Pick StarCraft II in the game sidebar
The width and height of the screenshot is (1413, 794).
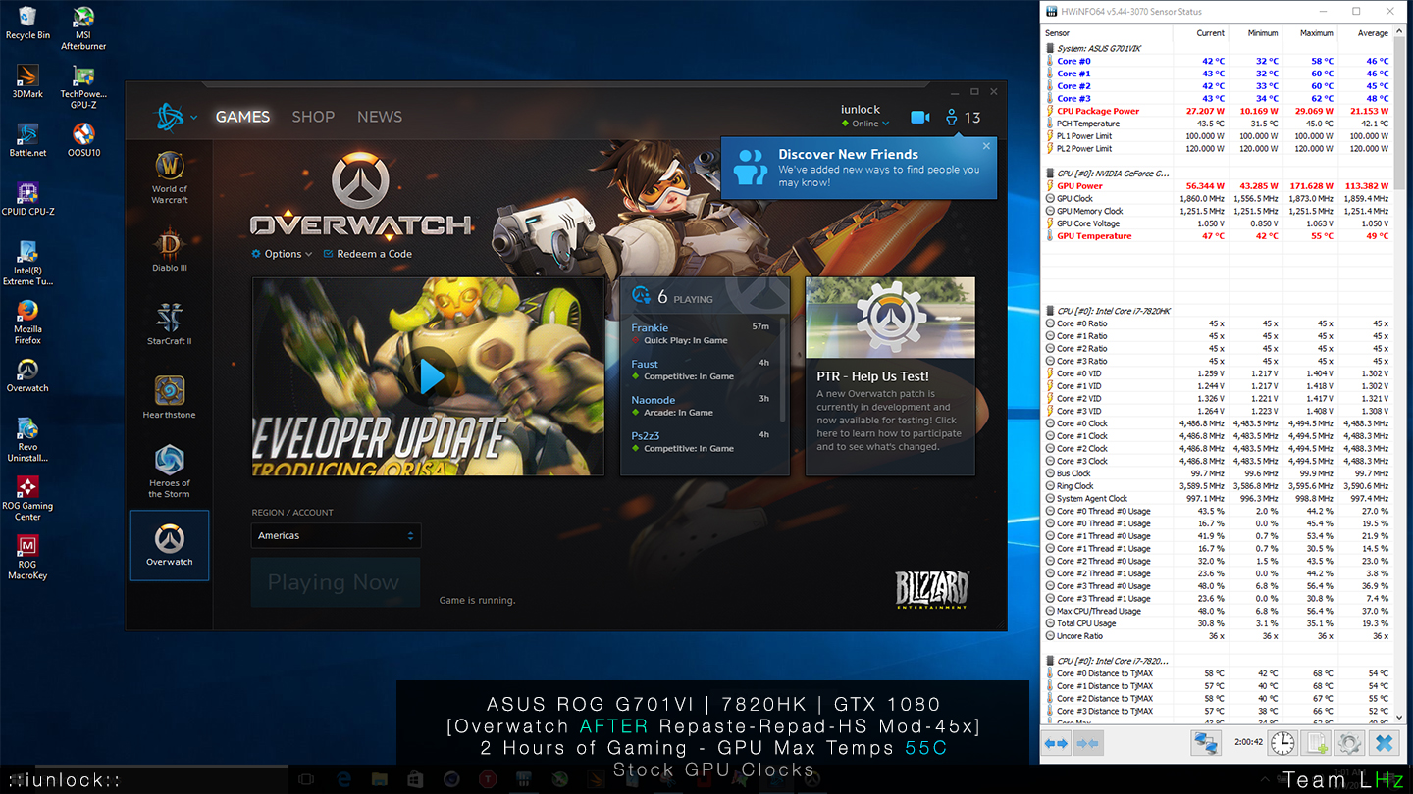170,323
